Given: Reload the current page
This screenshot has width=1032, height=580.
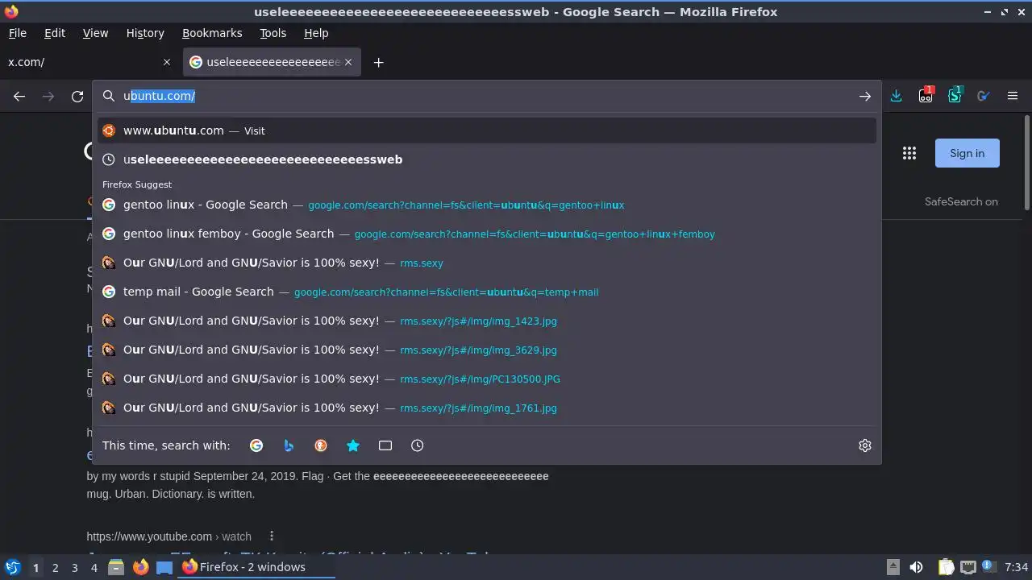Looking at the screenshot, I should (77, 96).
